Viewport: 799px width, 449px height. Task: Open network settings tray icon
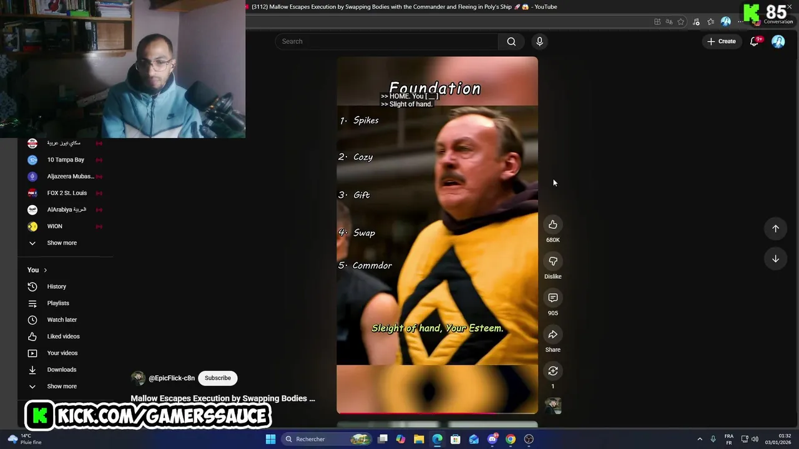pyautogui.click(x=745, y=439)
